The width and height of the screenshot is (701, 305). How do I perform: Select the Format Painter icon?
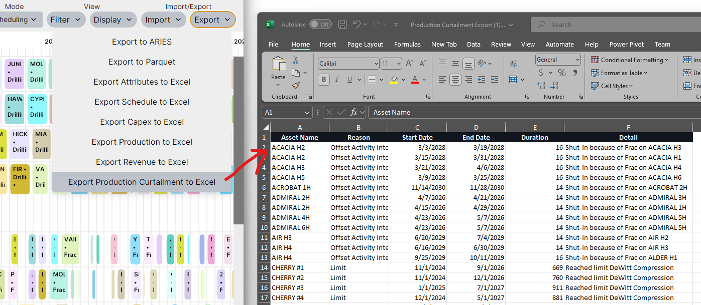(x=296, y=85)
